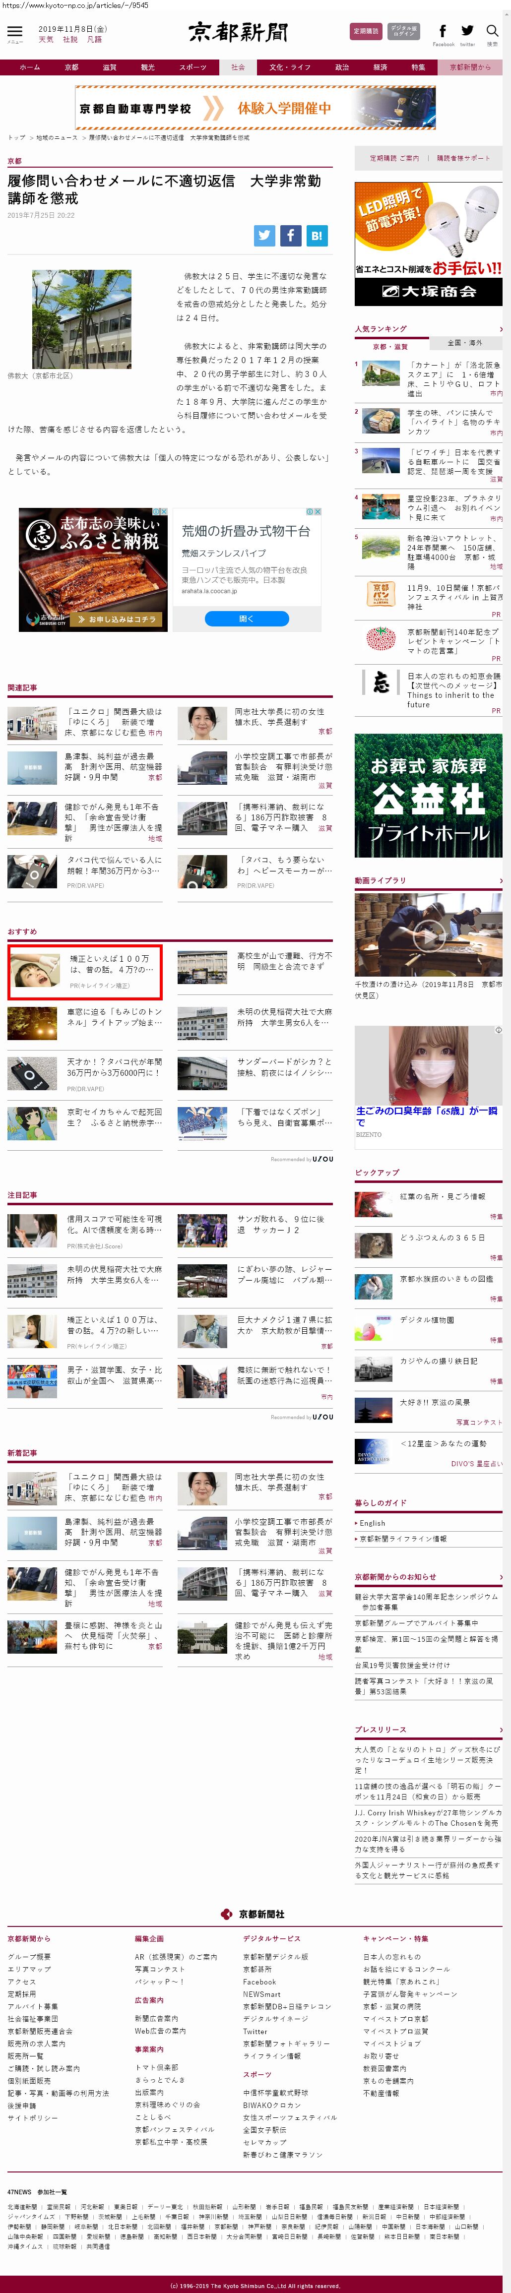Open the 佛教大 building photo thumbnail
The image size is (511, 2293).
click(x=82, y=318)
